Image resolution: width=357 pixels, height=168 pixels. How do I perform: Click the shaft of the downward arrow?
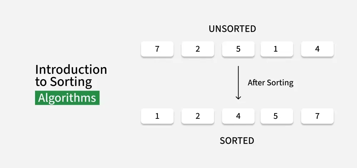point(238,80)
